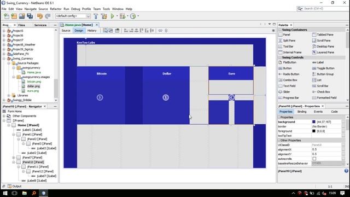Select Text Field in the Palette
350x197 pixels.
coord(287,86)
